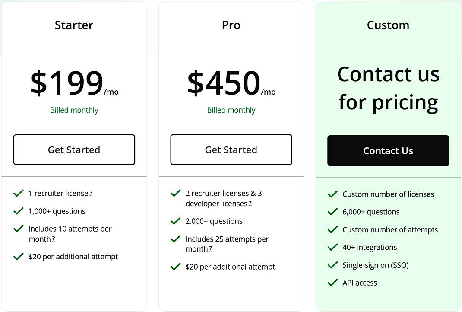Click checkmark next to "API access"
The width and height of the screenshot is (462, 312).
click(332, 283)
